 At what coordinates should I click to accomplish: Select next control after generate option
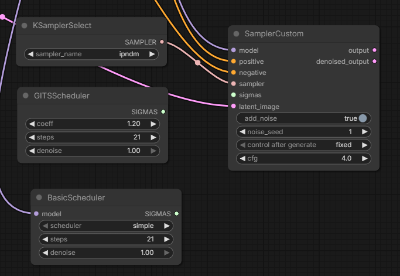tap(364, 145)
